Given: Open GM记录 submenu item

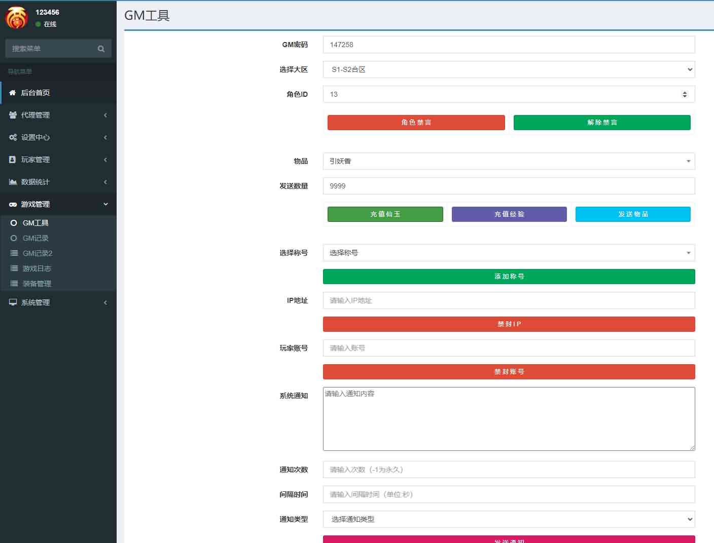Looking at the screenshot, I should click(35, 238).
